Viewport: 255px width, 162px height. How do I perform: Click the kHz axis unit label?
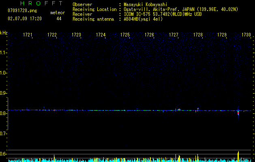tap(4, 33)
